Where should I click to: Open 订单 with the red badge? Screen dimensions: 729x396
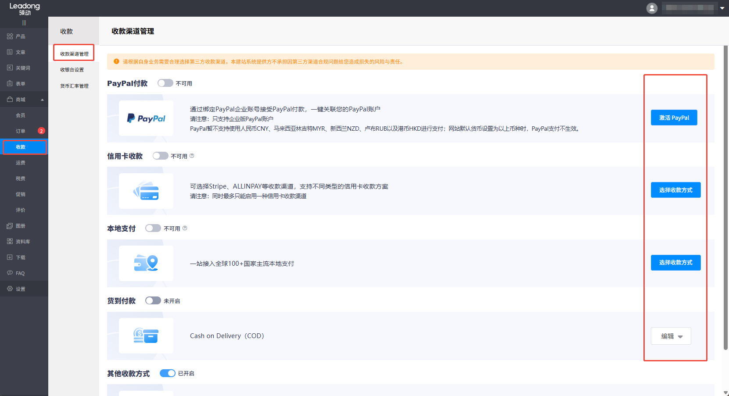point(21,131)
